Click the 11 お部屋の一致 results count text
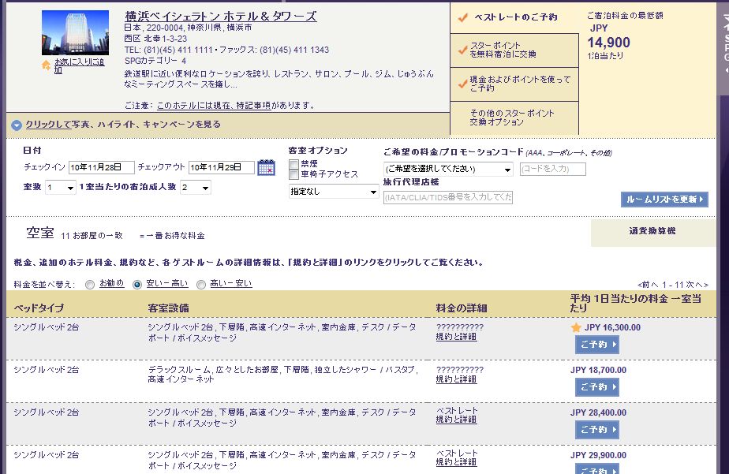 click(92, 236)
